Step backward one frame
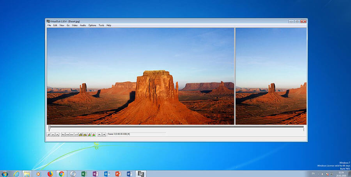 (67, 134)
